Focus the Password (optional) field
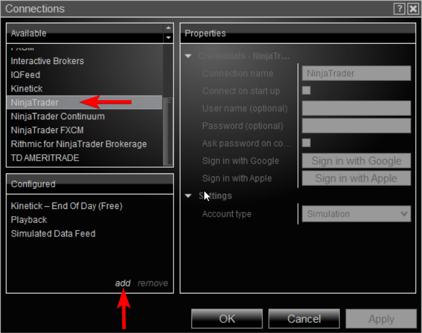The height and width of the screenshot is (333, 422). [x=356, y=126]
